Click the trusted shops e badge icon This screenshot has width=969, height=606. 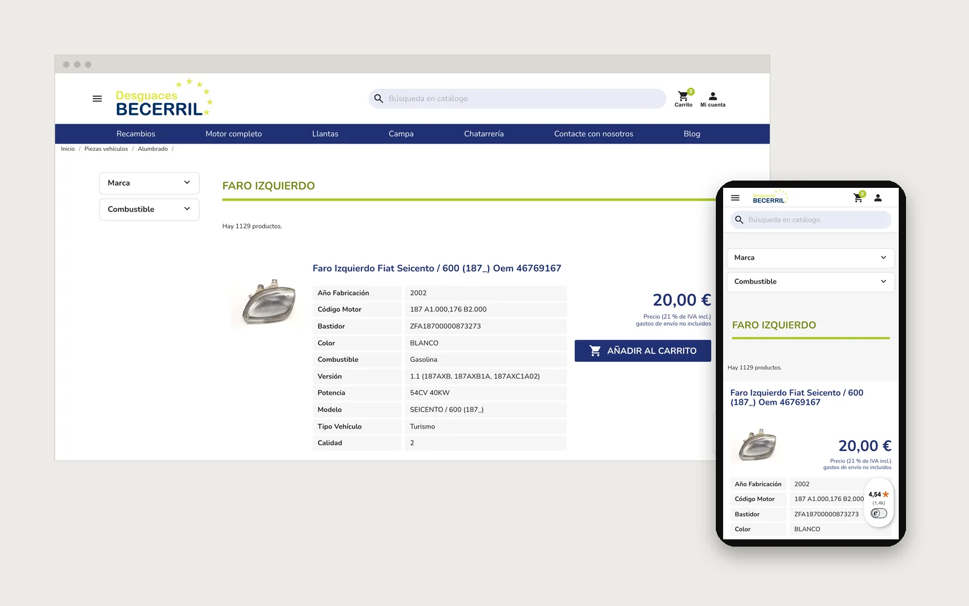coord(879,514)
